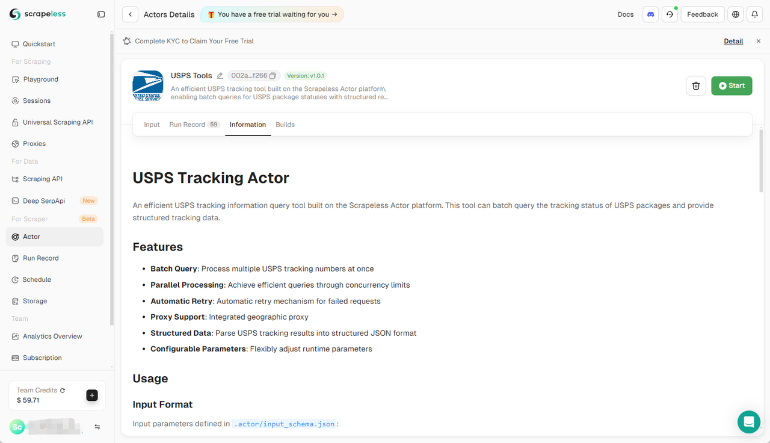Open the Discord community icon
The height and width of the screenshot is (443, 770).
click(650, 14)
